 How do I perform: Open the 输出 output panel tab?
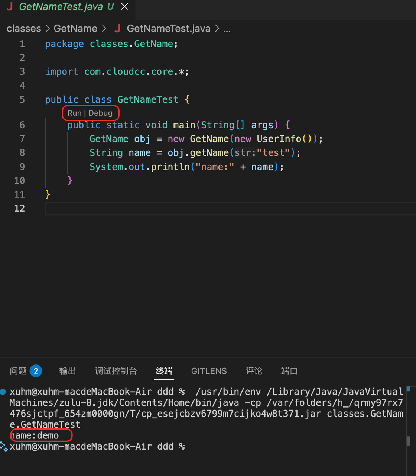67,371
